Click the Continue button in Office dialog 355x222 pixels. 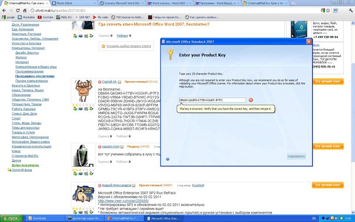click(x=296, y=156)
